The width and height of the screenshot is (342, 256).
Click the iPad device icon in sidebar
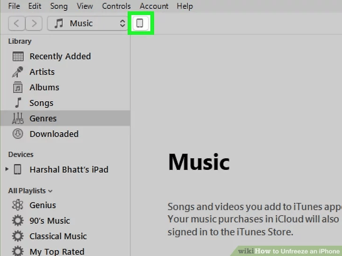(x=18, y=169)
